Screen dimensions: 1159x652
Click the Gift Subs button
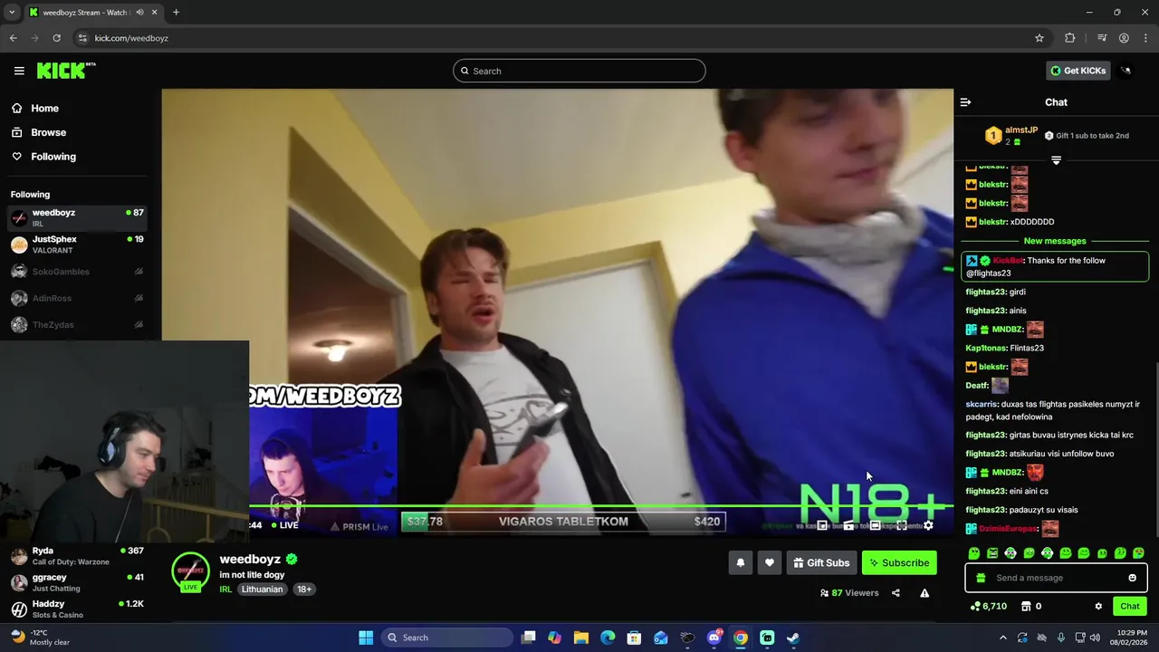click(x=822, y=563)
